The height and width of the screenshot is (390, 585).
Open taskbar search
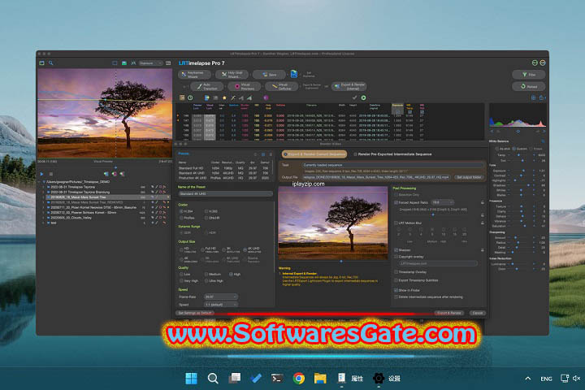(x=213, y=379)
